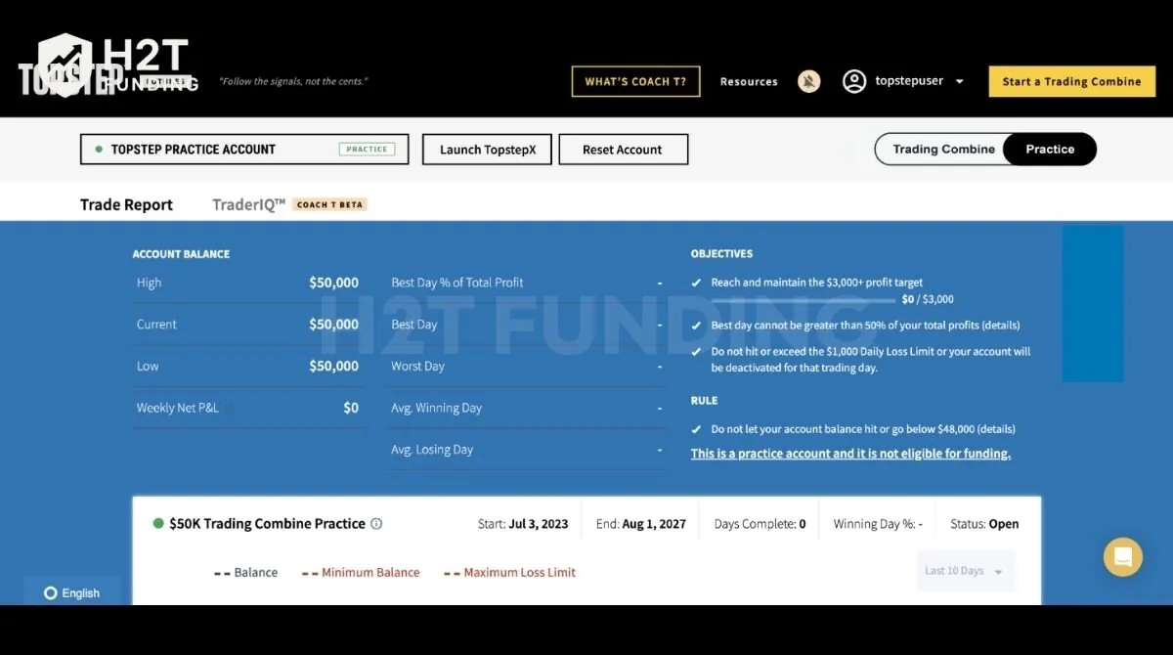Switch to the Trading Combine toggle option
Screen dimensions: 1173x655
943,150
